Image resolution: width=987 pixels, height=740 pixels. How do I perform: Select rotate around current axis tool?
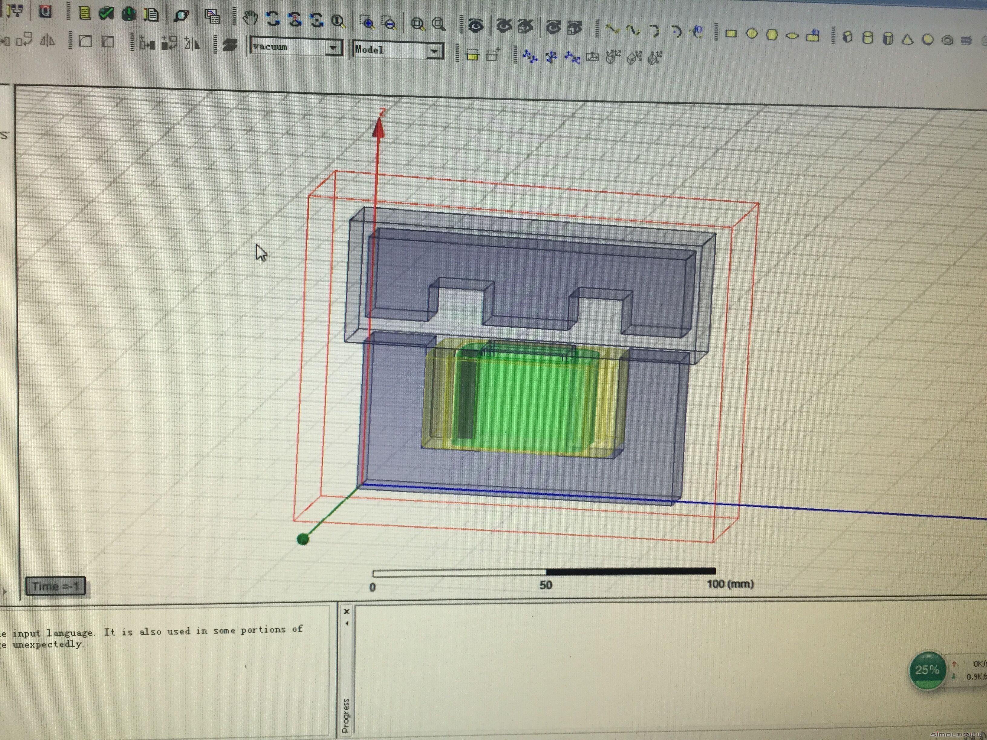click(295, 20)
